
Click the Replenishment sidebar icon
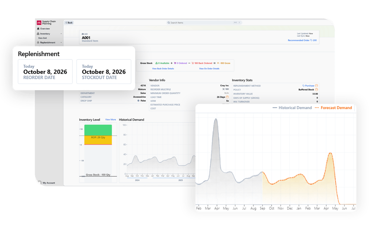tap(38, 43)
